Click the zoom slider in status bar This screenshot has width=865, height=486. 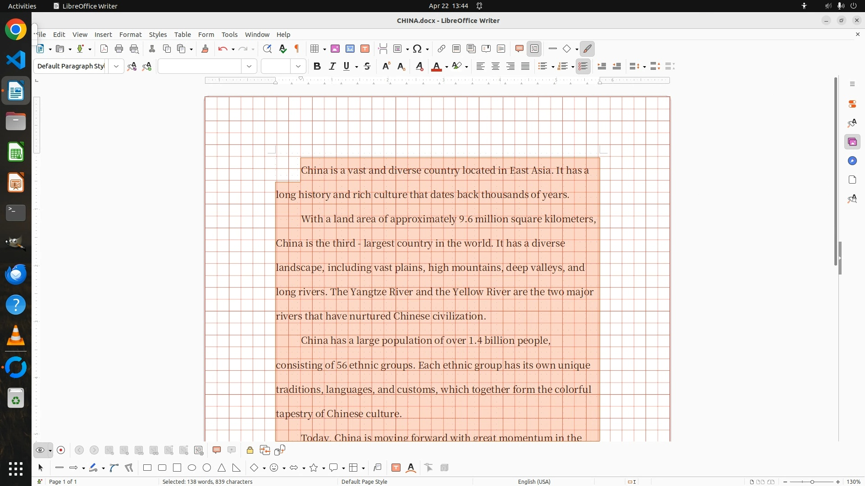[811, 482]
